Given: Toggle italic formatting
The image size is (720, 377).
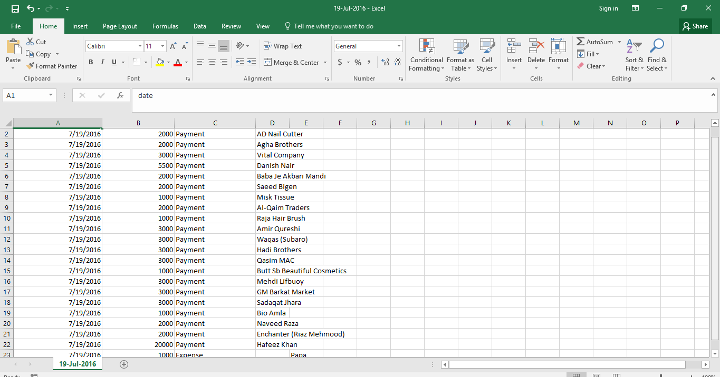Looking at the screenshot, I should 102,62.
